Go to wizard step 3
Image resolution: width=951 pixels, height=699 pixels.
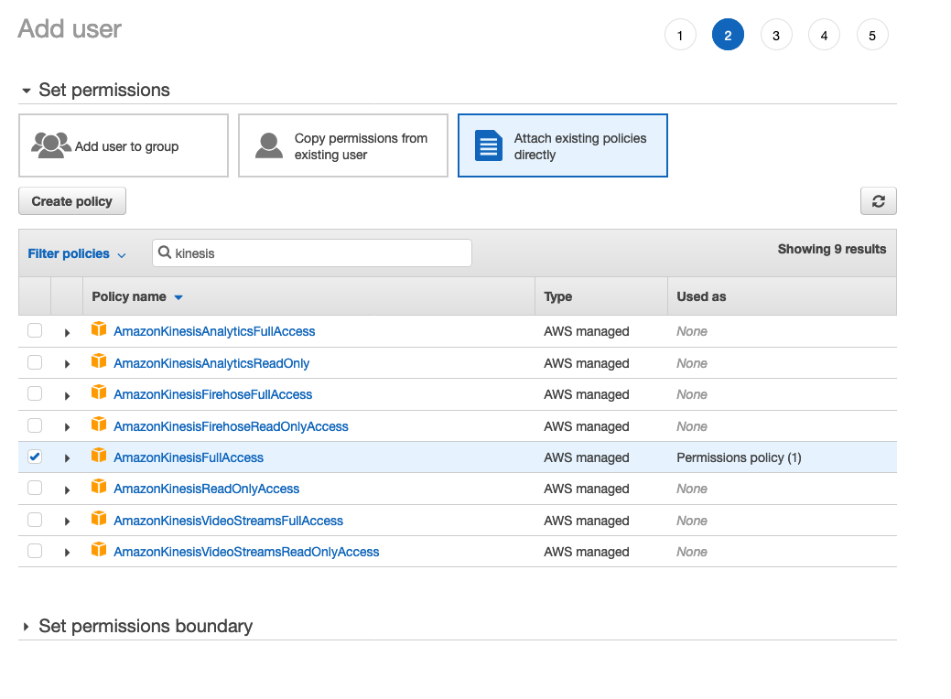pyautogui.click(x=775, y=34)
